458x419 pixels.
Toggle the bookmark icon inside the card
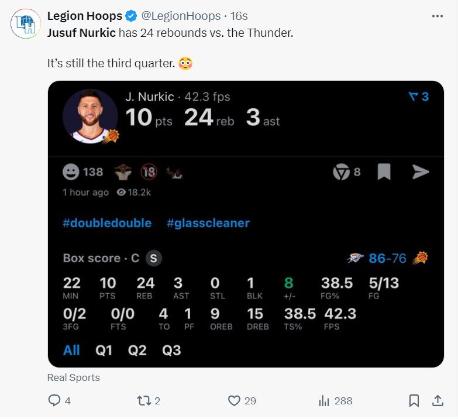[384, 171]
